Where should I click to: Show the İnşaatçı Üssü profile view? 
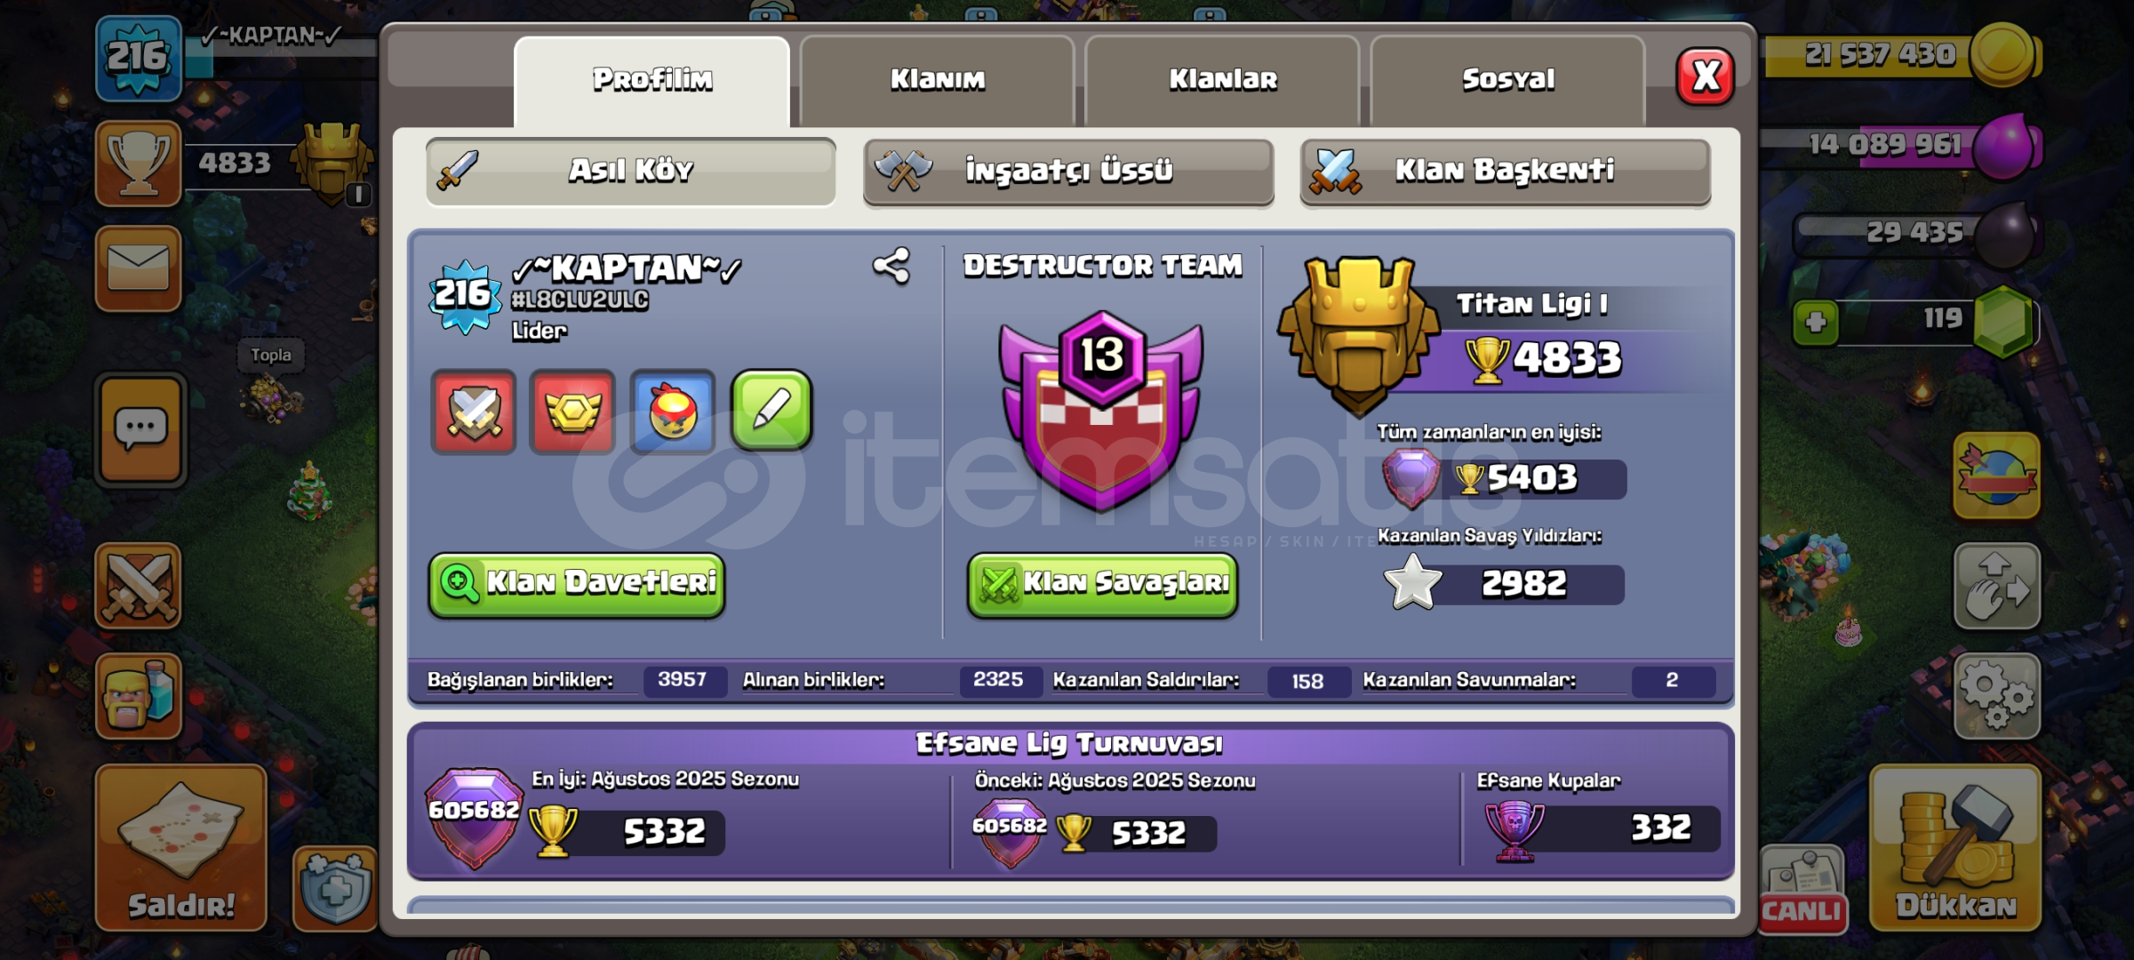point(1068,171)
